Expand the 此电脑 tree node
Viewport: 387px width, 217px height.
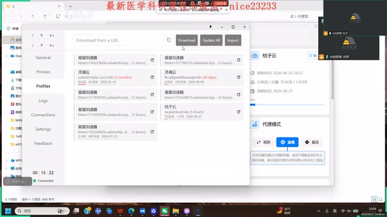(6, 169)
